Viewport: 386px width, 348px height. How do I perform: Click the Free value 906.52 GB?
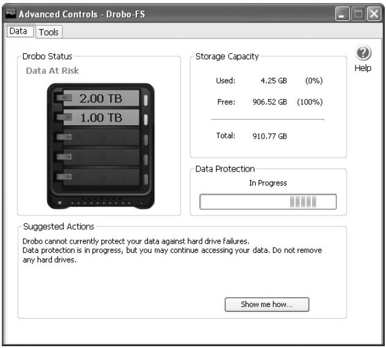(270, 102)
